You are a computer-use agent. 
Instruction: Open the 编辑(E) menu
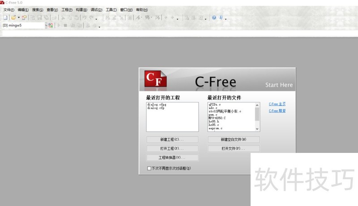pos(23,10)
